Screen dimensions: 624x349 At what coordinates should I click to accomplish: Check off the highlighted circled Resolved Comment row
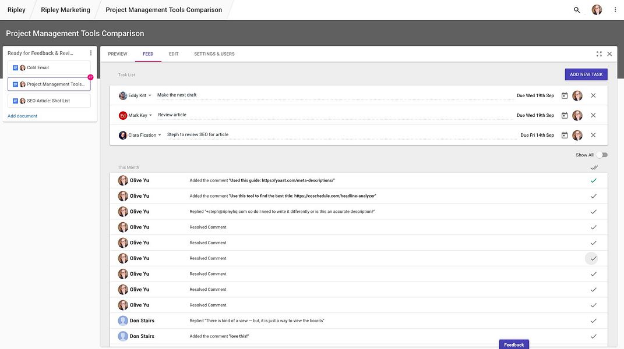pyautogui.click(x=593, y=258)
